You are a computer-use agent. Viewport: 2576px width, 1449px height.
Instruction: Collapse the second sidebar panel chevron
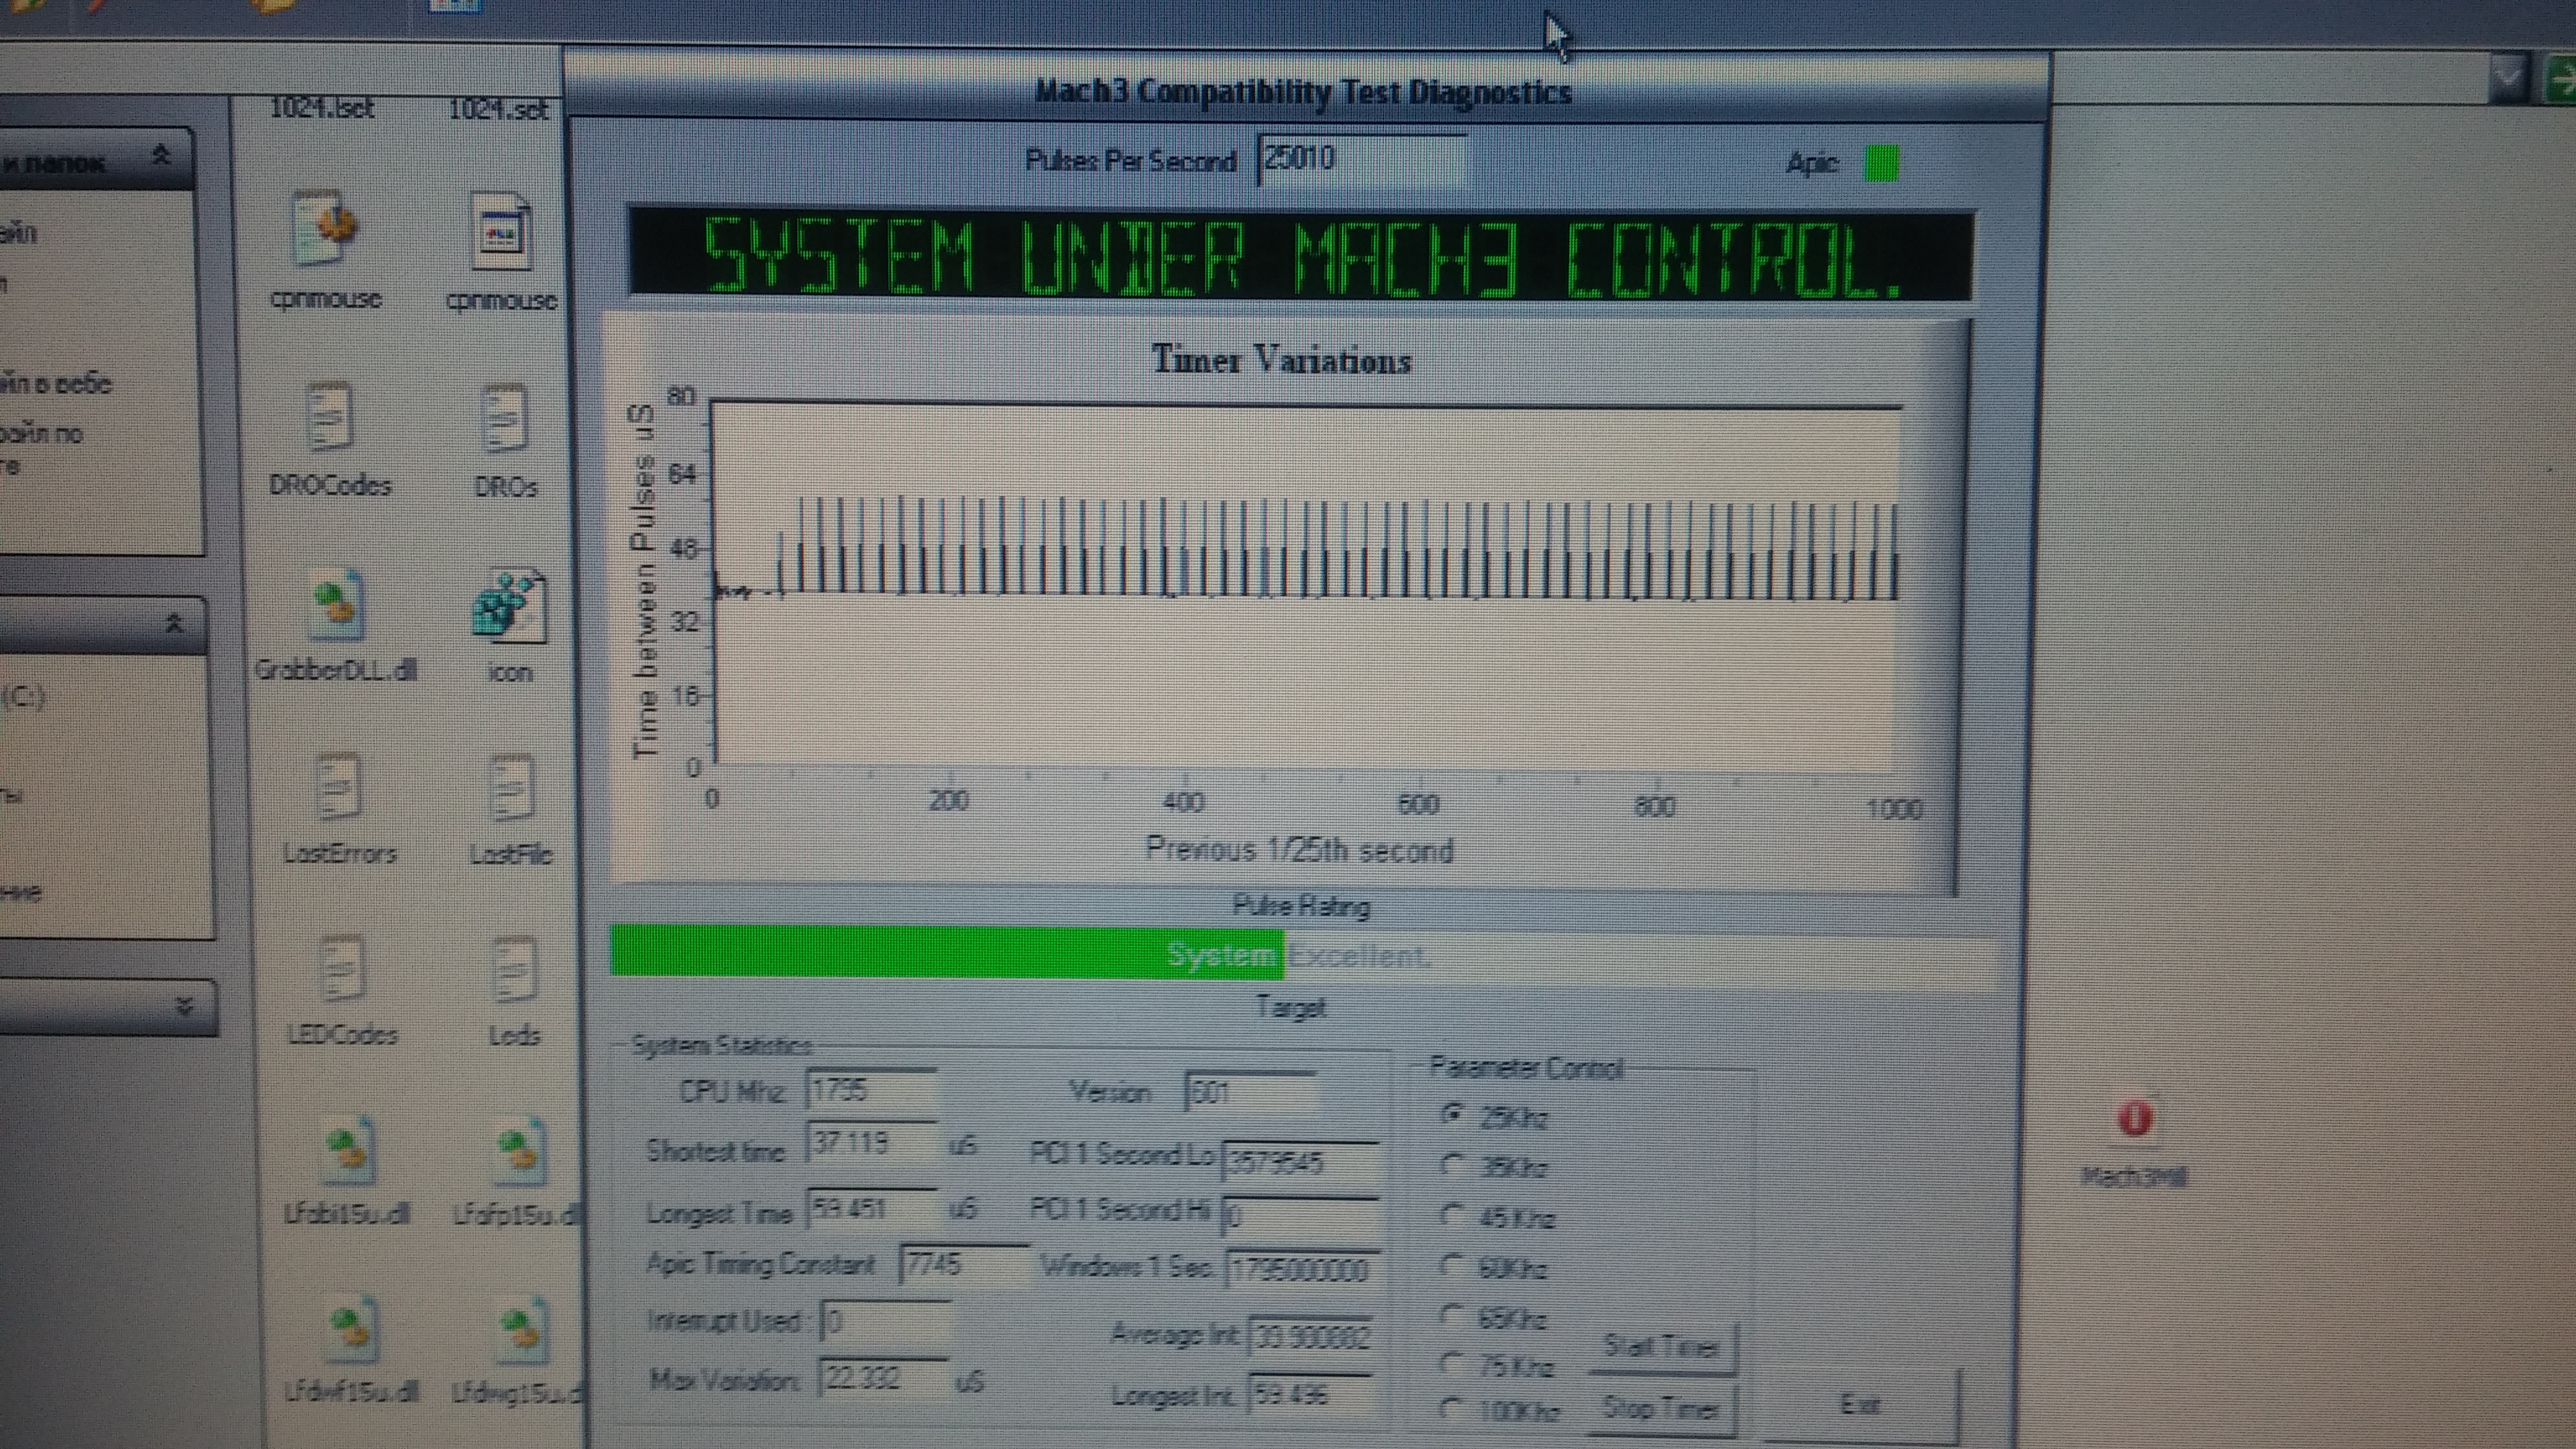(x=174, y=624)
